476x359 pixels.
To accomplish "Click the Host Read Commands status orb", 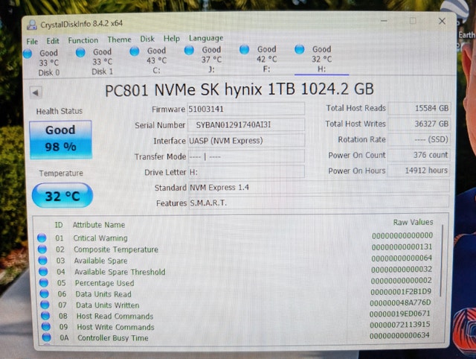I will [45, 316].
